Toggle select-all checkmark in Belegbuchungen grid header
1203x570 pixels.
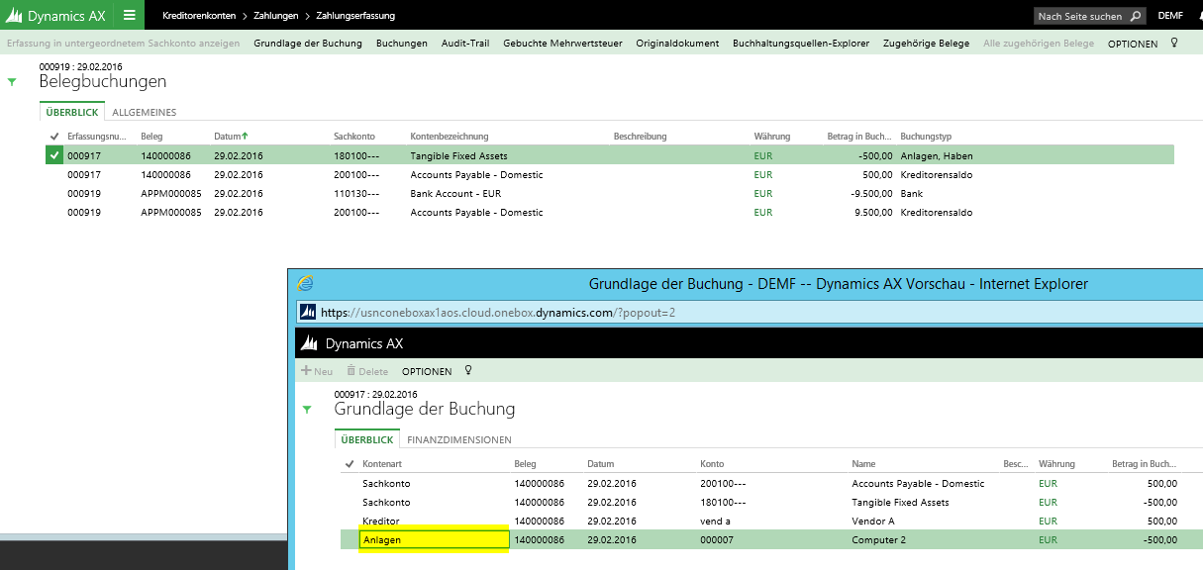[x=53, y=137]
